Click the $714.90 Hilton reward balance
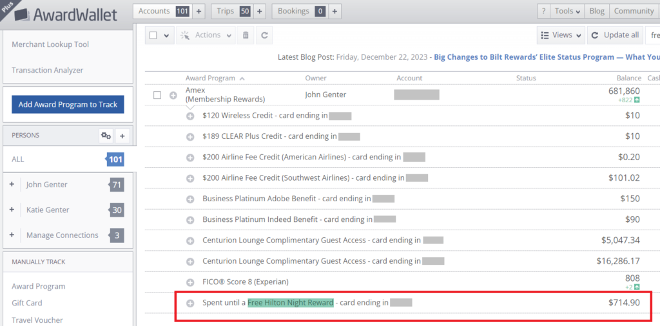The height and width of the screenshot is (326, 660). point(624,302)
